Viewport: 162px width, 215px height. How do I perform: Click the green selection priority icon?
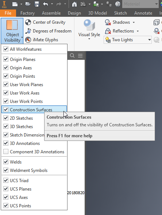[96, 4]
